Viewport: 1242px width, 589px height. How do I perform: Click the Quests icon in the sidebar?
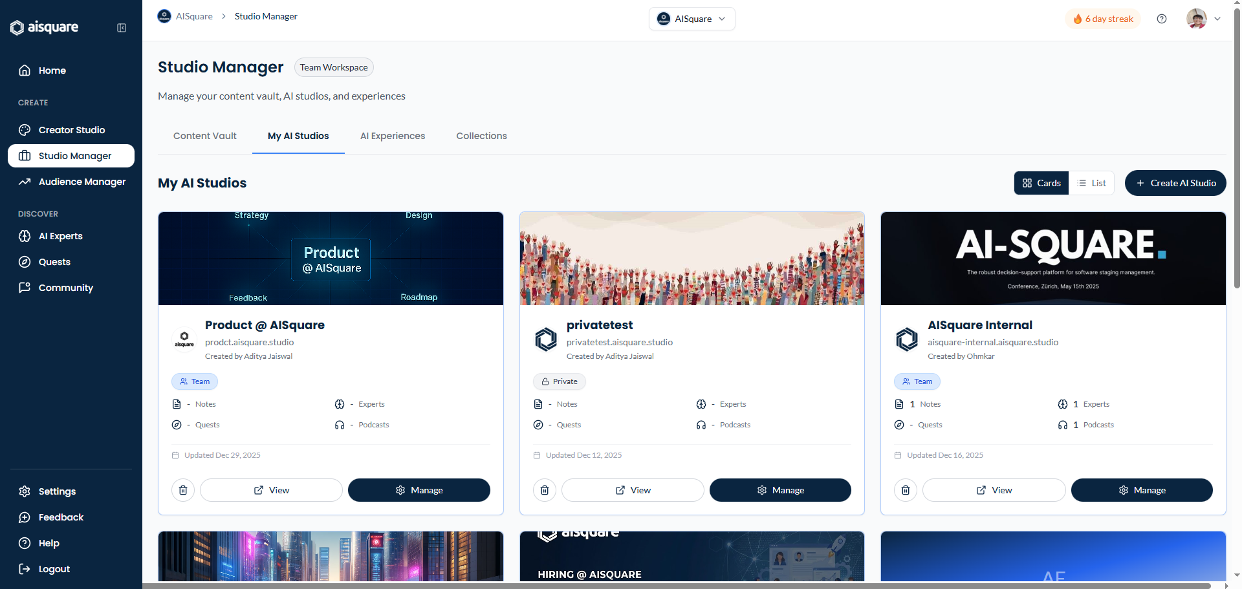tap(24, 262)
